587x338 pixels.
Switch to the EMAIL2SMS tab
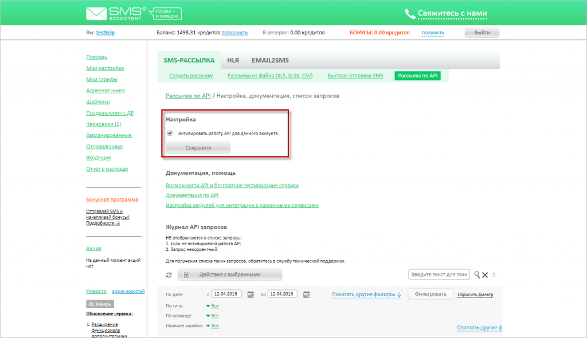coord(270,60)
